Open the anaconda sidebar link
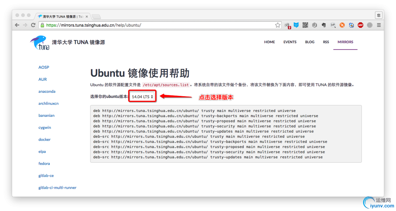This screenshot has height=211, width=396. tap(47, 91)
